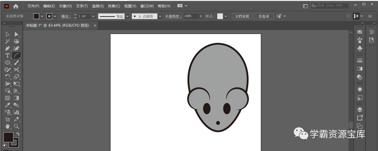
Task: Open the 对象(O) menu
Action: [65, 6]
